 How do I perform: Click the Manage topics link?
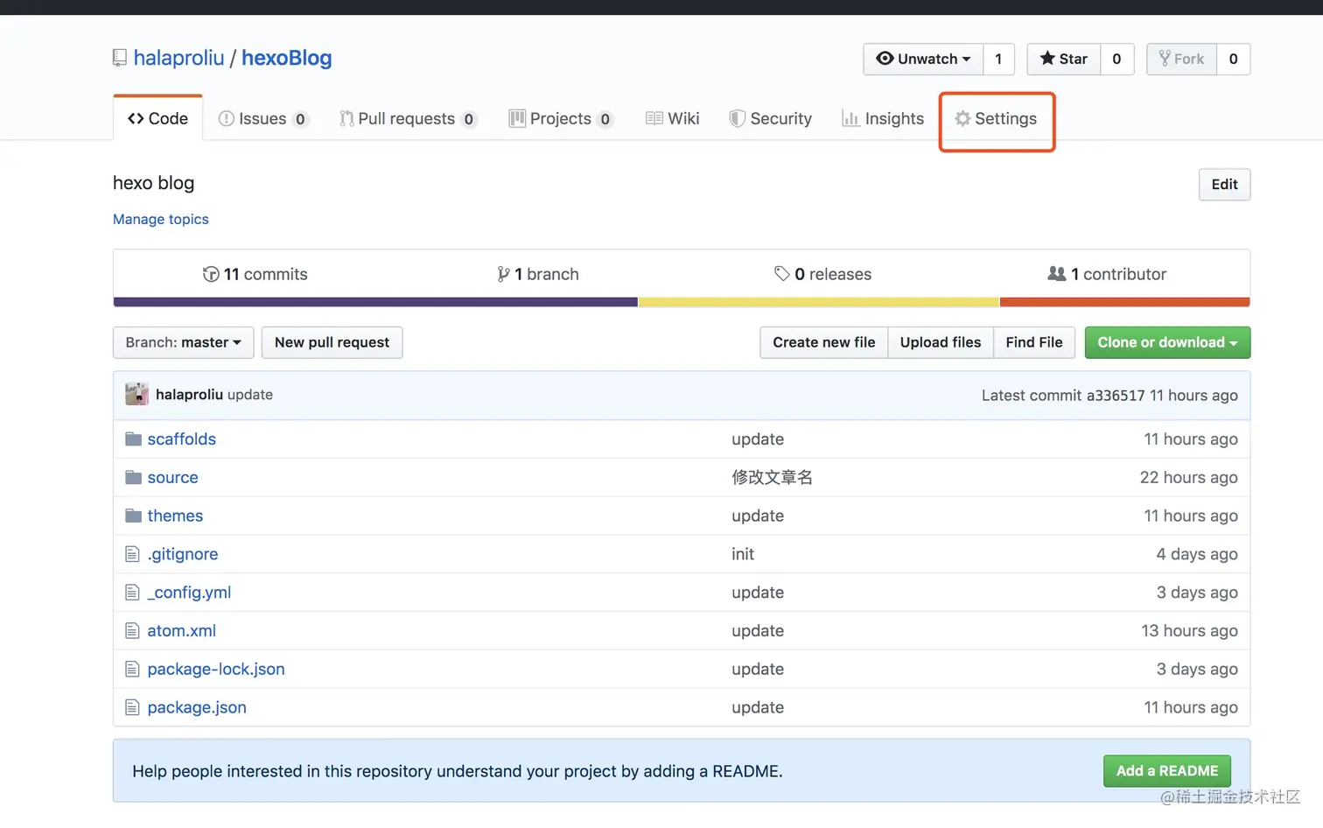161,219
